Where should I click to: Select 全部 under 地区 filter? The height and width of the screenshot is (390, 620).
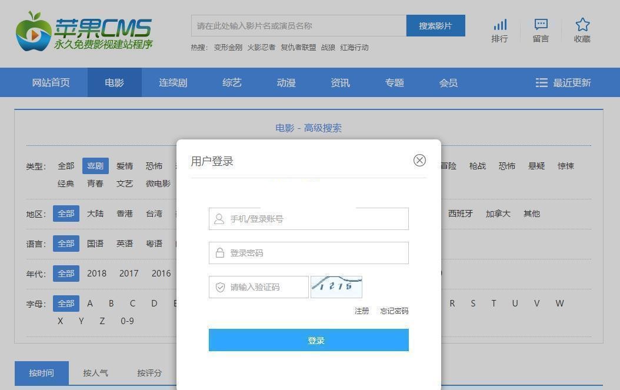pyautogui.click(x=66, y=214)
